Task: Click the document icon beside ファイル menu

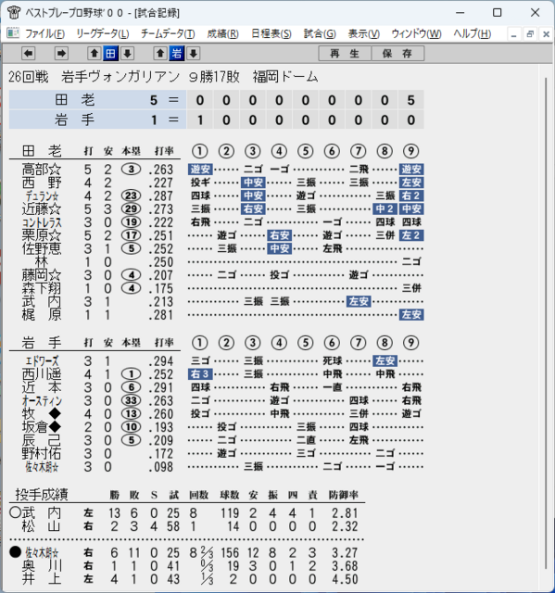Action: pos(13,33)
